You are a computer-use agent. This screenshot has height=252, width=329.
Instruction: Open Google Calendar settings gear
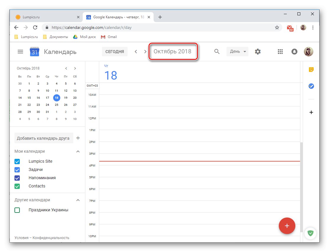(x=258, y=51)
